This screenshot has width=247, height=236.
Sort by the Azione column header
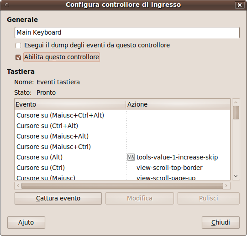point(178,104)
